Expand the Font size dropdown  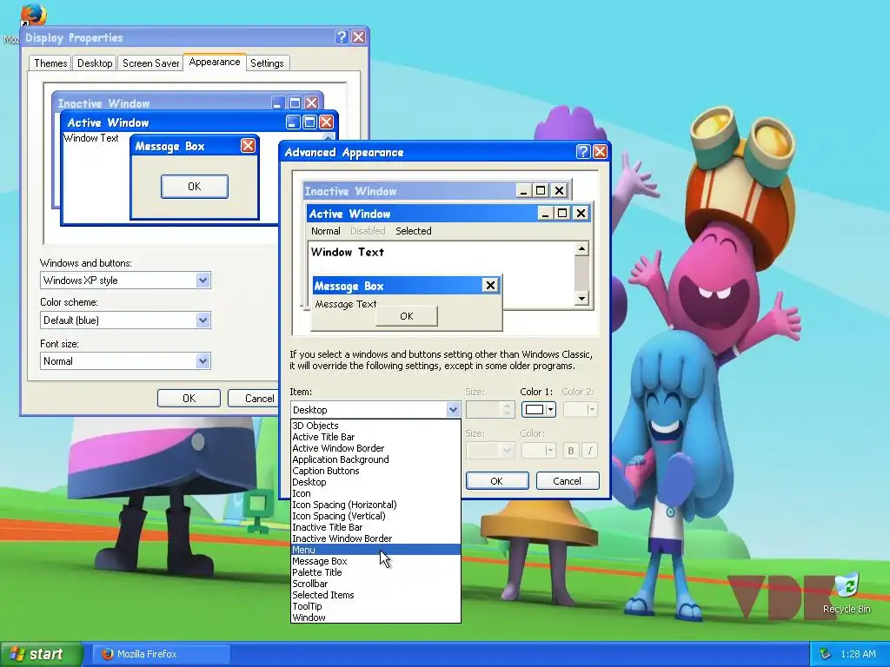(x=203, y=361)
